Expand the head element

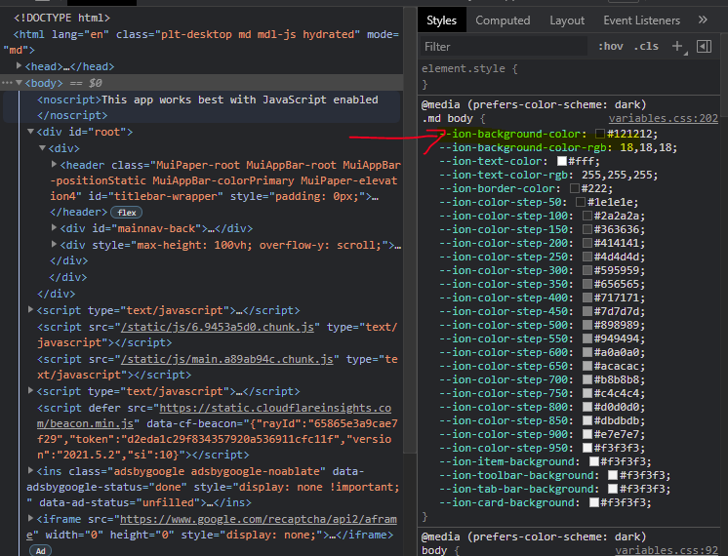point(19,66)
